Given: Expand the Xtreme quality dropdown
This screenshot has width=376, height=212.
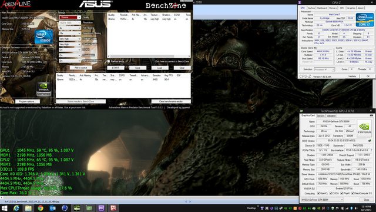Looking at the screenshot, I should [x=70, y=17].
